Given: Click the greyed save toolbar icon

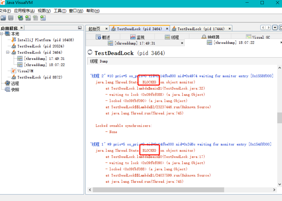Looking at the screenshot, I should click(x=11, y=18).
